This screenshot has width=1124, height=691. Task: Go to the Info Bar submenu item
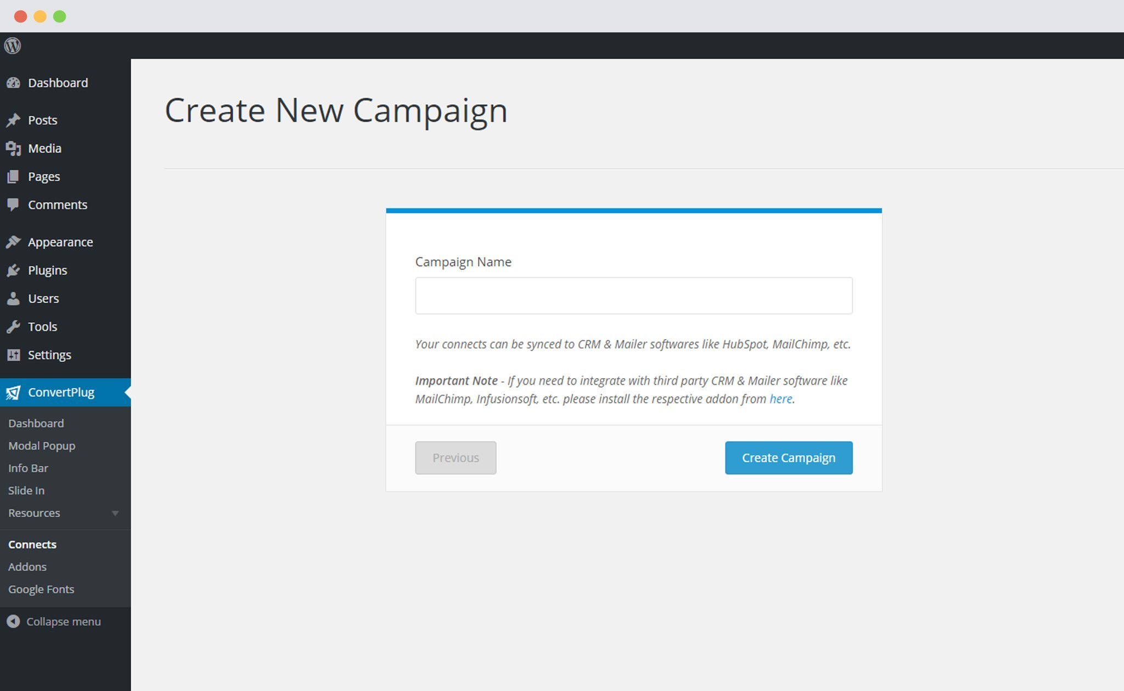point(28,468)
